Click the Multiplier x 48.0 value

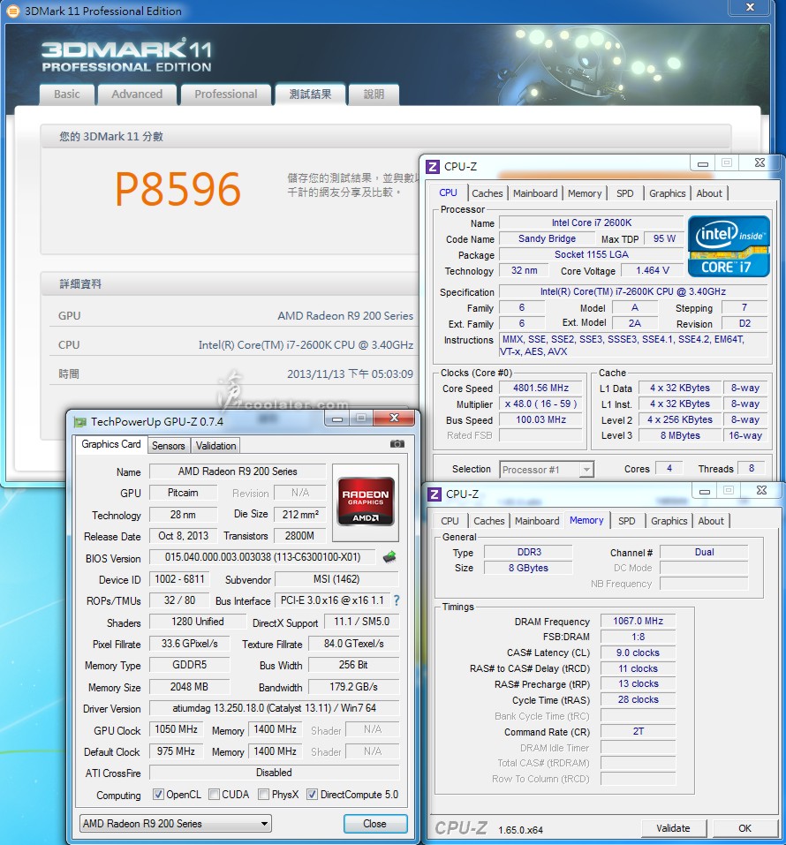pyautogui.click(x=540, y=404)
